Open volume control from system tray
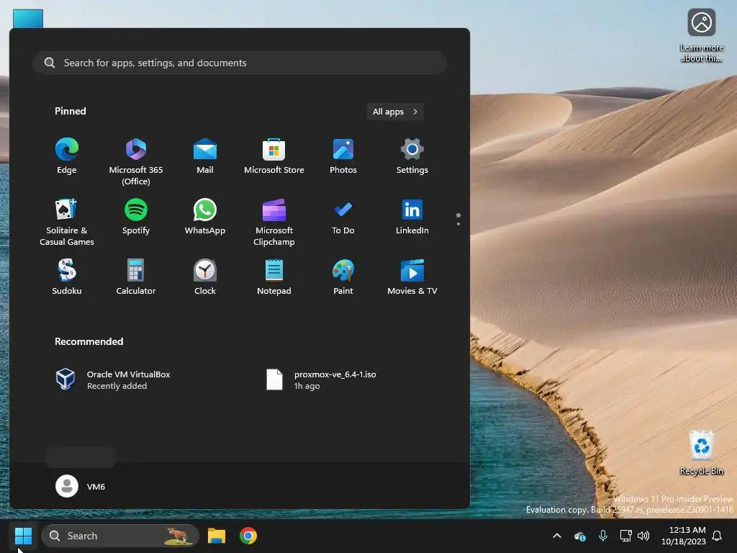 tap(643, 536)
